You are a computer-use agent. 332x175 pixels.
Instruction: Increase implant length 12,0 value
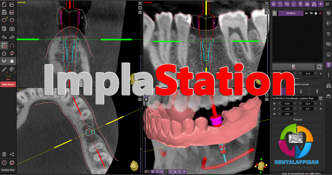(x=316, y=73)
